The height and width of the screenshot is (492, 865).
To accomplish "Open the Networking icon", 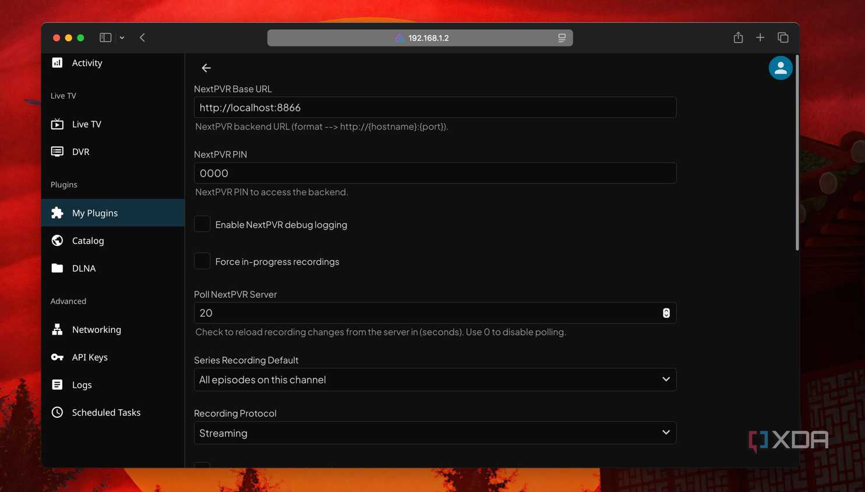I will pos(57,329).
